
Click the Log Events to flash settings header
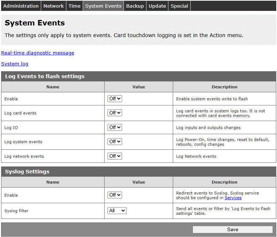point(44,76)
